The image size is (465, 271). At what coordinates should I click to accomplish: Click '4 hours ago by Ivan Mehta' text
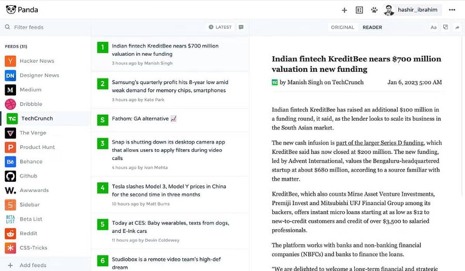point(139,167)
